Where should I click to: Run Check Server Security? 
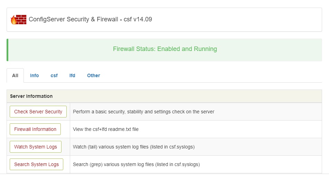coord(38,112)
